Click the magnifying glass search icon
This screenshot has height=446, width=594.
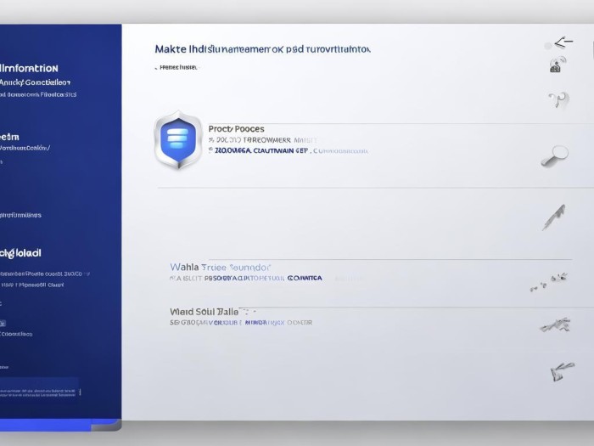554,155
